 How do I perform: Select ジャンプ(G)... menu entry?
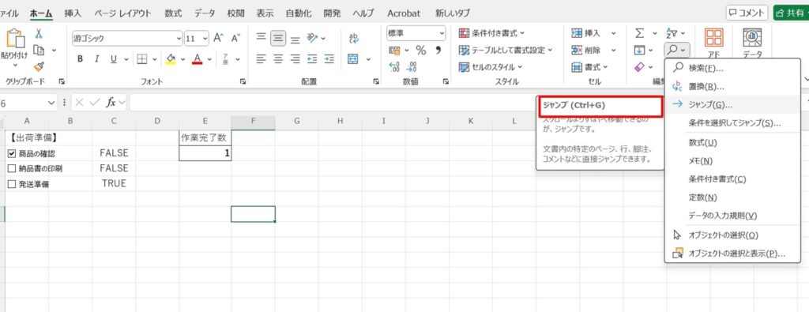[732, 105]
